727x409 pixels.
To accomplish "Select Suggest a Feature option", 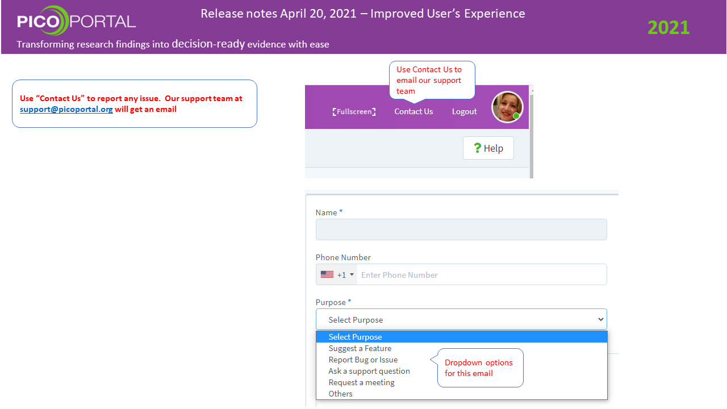I will click(462, 348).
